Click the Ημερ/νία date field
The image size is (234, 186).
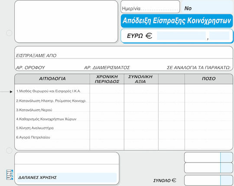tap(150, 7)
